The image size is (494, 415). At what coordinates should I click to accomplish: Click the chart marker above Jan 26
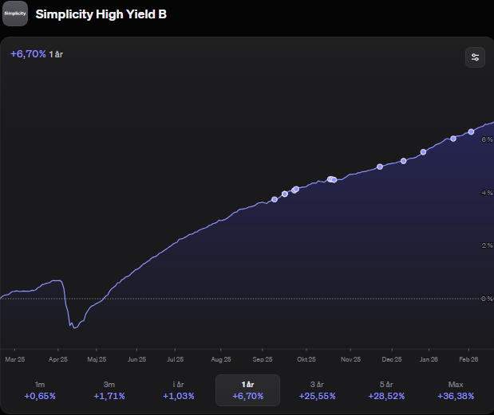(x=424, y=152)
